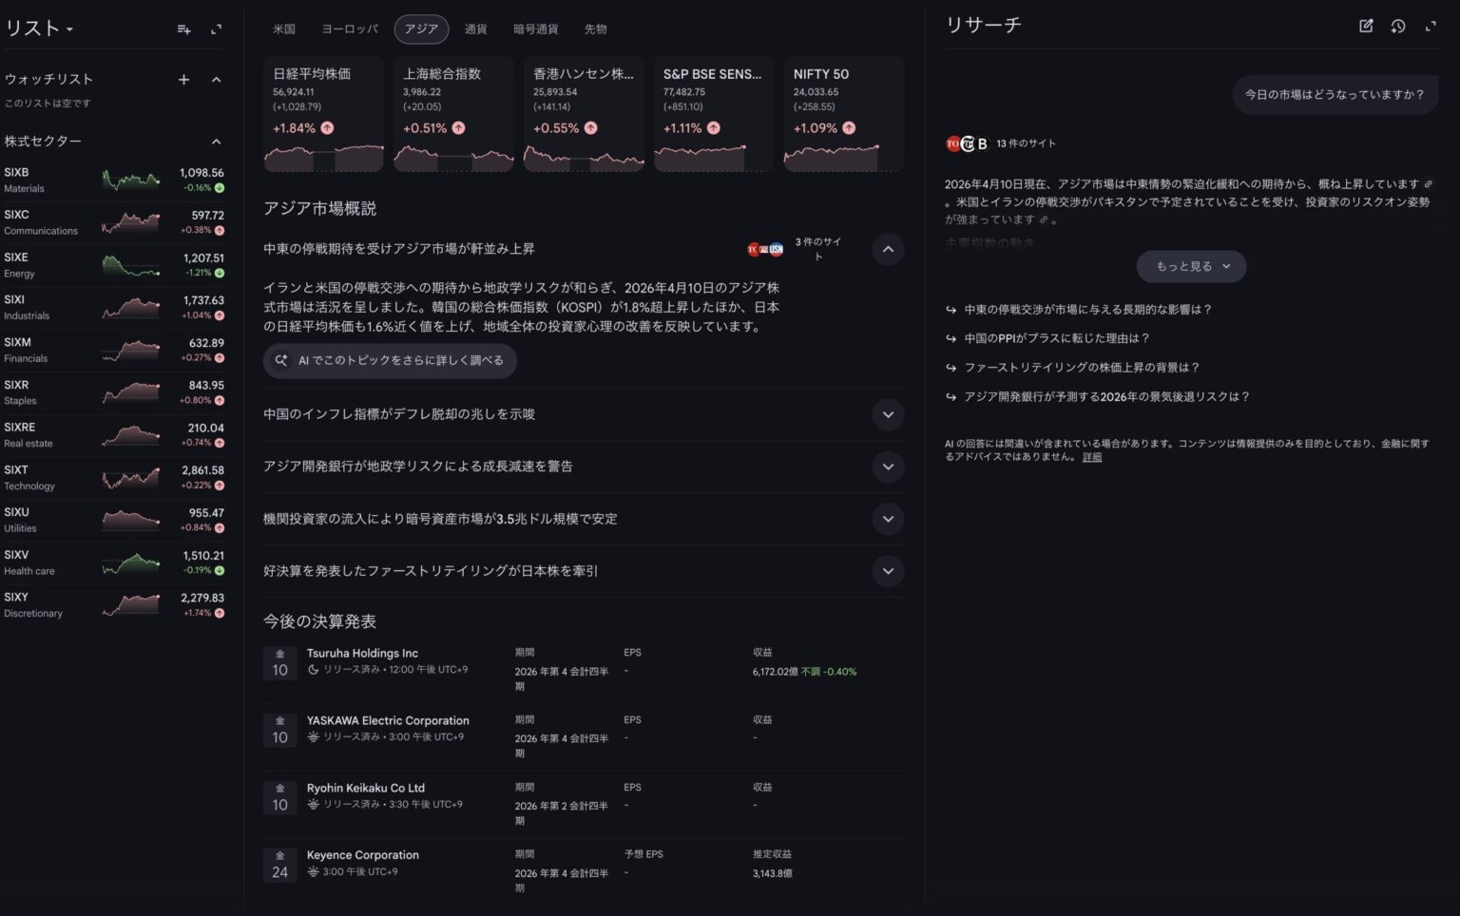This screenshot has width=1460, height=916.
Task: Expand the アジア開発銀行 growth warning story
Action: (x=888, y=467)
